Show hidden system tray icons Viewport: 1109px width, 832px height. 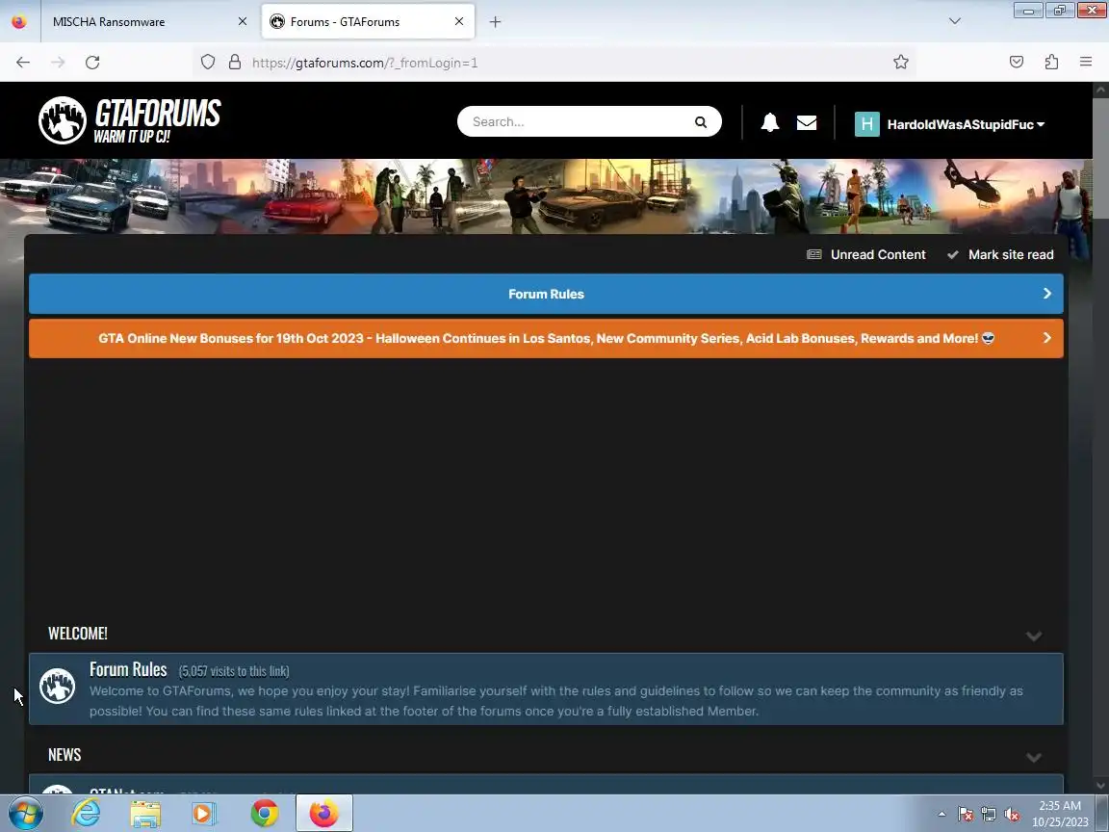pos(941,815)
